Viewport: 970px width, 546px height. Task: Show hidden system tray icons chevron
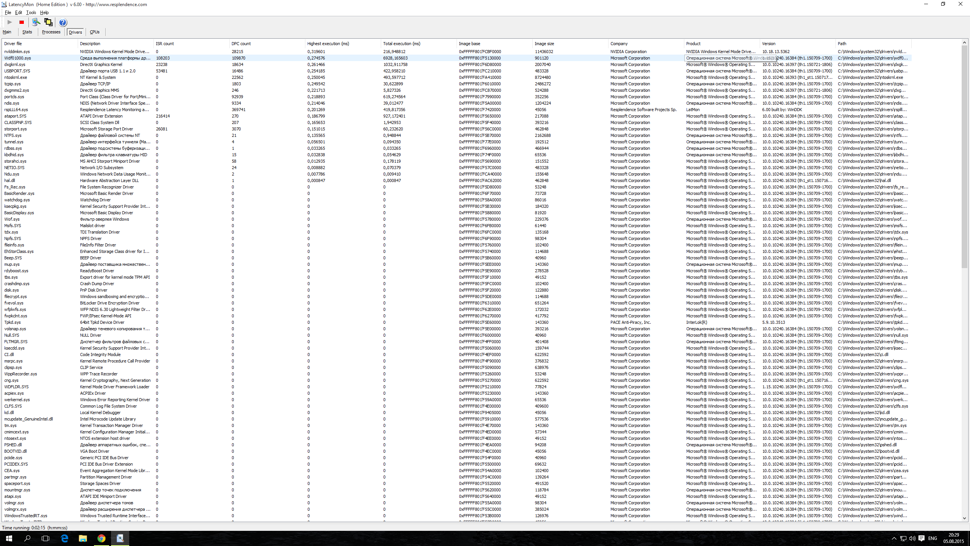894,538
